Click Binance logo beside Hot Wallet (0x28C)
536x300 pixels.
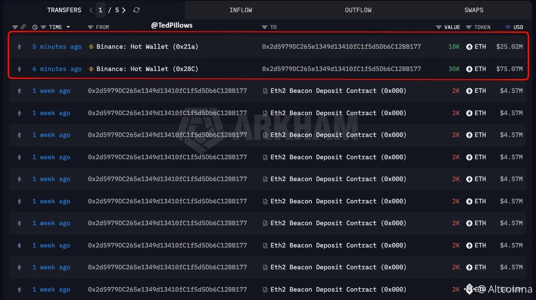(91, 69)
